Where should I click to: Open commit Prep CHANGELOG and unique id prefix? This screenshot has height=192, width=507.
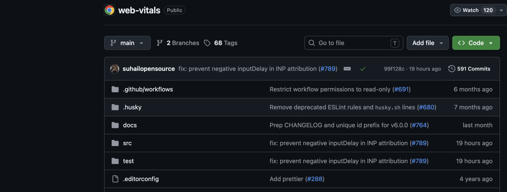339,125
